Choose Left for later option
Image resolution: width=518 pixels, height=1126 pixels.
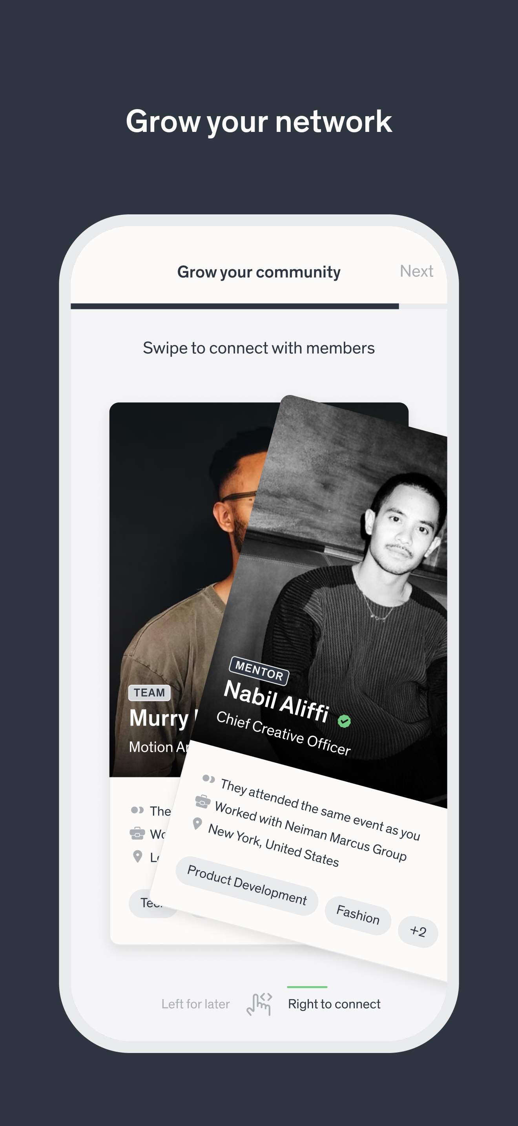click(196, 1004)
